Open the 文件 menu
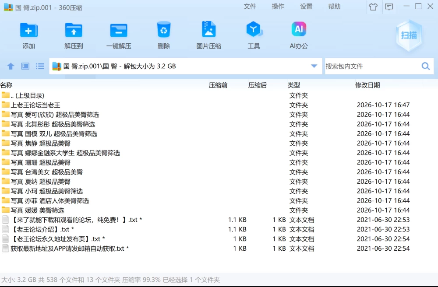The height and width of the screenshot is (287, 438). coord(250,7)
